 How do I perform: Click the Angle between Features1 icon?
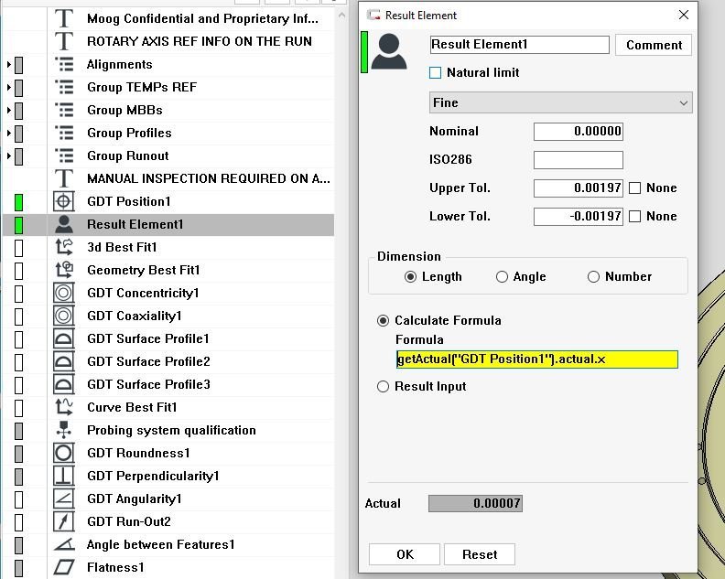tap(64, 544)
